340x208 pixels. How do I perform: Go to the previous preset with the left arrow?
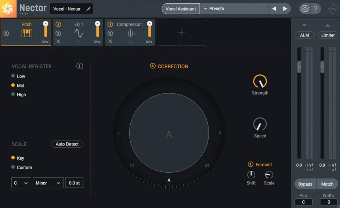tap(274, 9)
